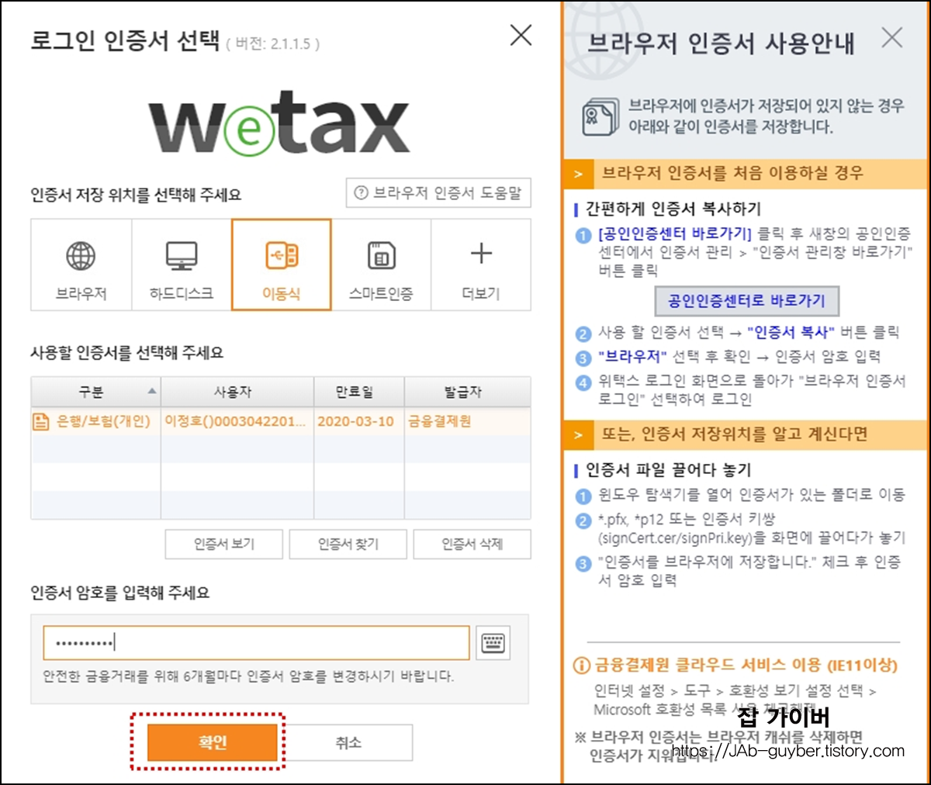Click the 만료일 column header
The image size is (931, 785).
359,392
